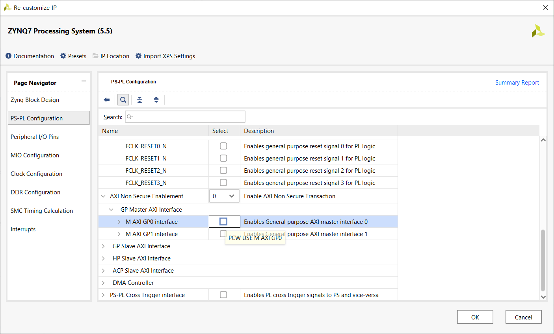Expand DMA Controller node
The height and width of the screenshot is (334, 554).
click(103, 283)
